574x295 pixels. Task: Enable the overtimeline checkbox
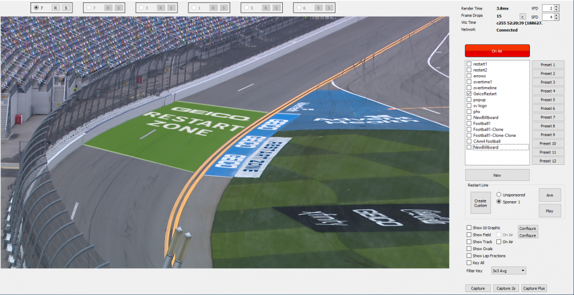click(x=469, y=88)
